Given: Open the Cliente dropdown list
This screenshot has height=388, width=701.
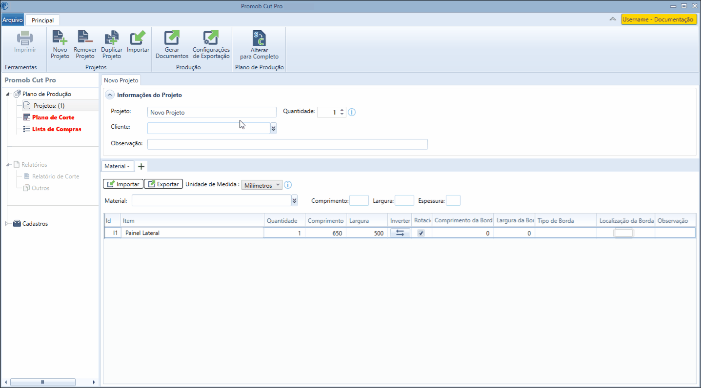Looking at the screenshot, I should pyautogui.click(x=273, y=128).
